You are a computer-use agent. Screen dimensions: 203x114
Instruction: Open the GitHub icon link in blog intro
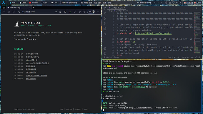click(x=27, y=39)
